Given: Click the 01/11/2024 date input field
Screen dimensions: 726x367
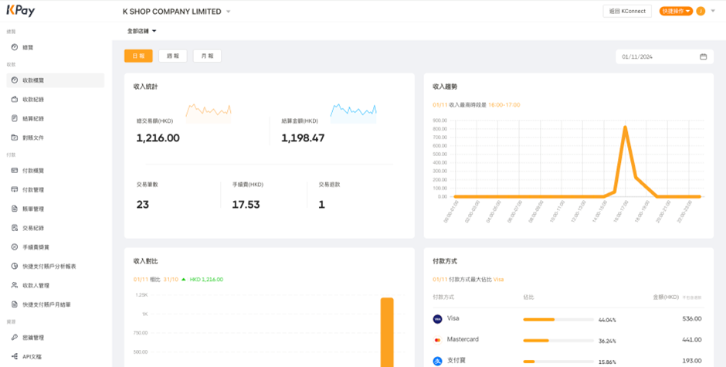Looking at the screenshot, I should coord(664,56).
